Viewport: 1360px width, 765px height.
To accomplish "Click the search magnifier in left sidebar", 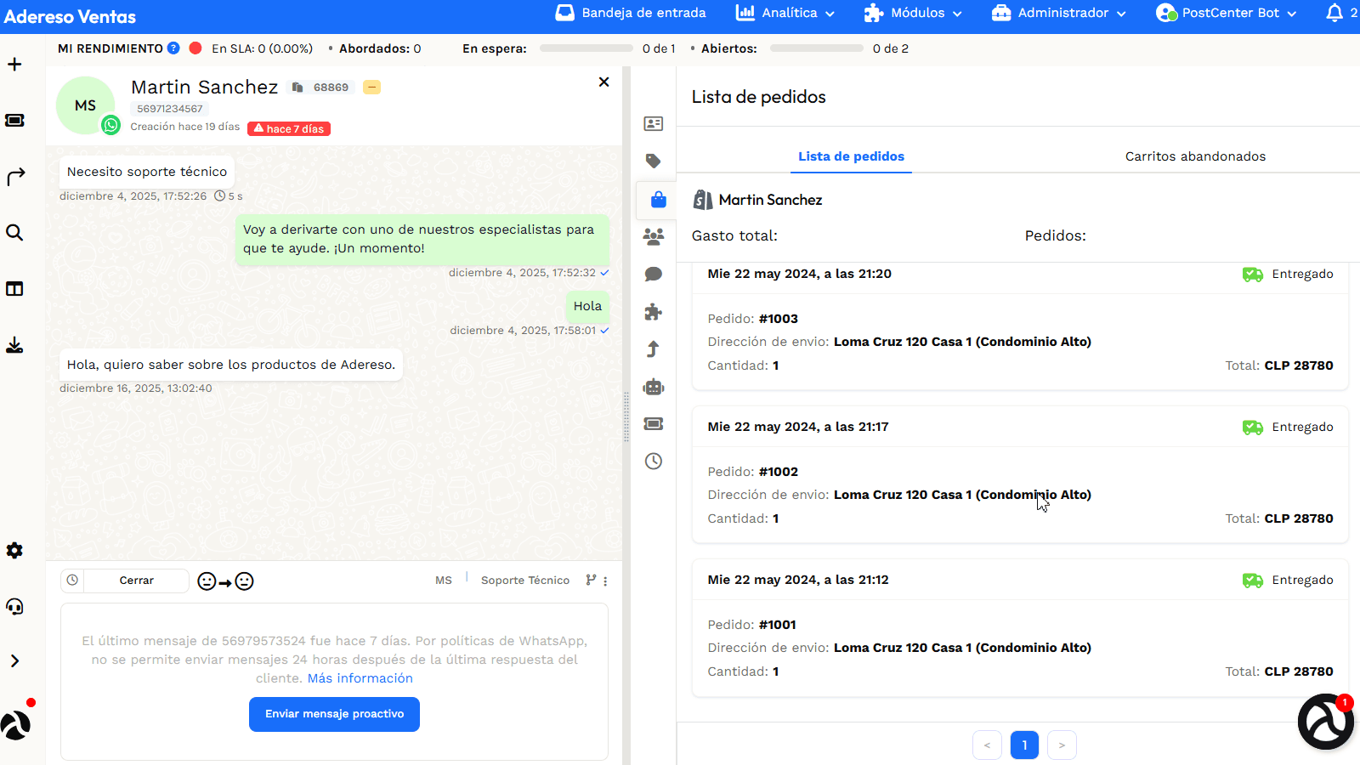I will pyautogui.click(x=14, y=232).
